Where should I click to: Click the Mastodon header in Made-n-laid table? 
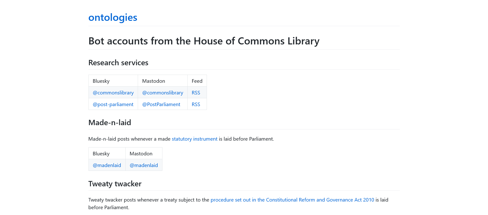coord(141,154)
